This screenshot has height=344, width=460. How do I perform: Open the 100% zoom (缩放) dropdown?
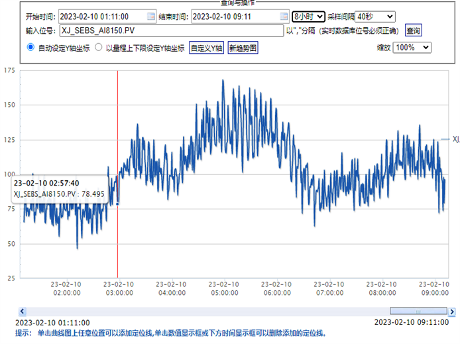tap(412, 48)
